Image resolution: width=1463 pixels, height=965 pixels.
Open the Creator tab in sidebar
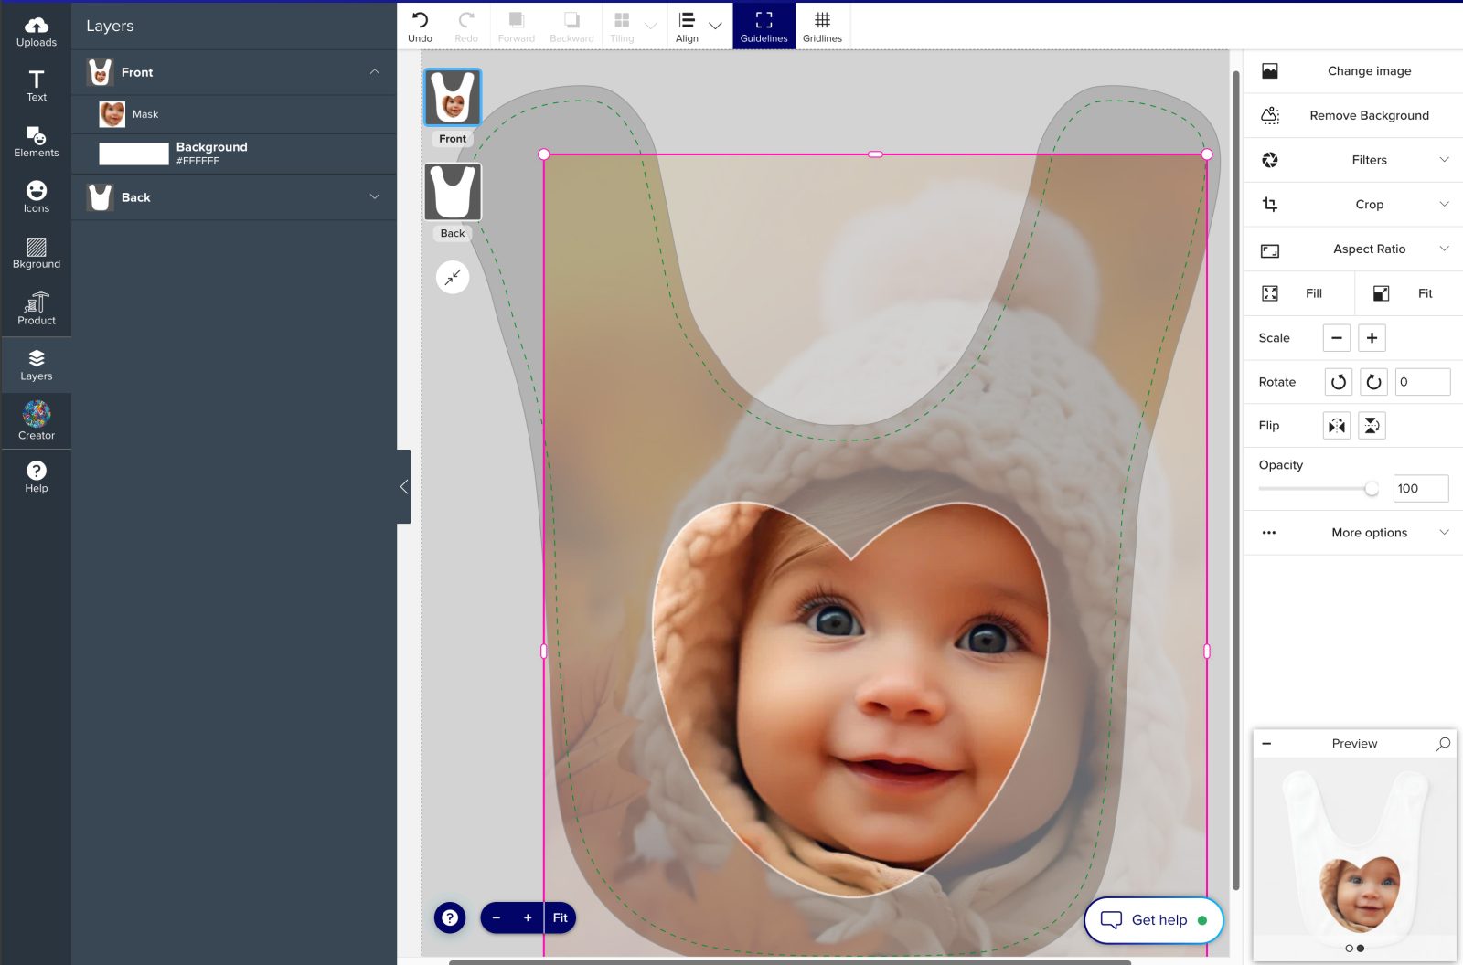(x=37, y=420)
